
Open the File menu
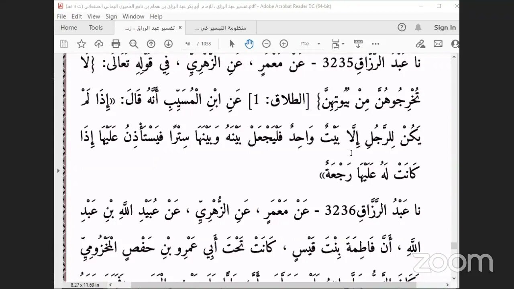pos(61,16)
